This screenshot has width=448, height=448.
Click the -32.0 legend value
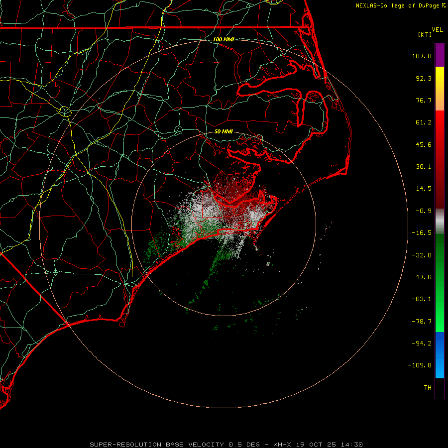point(422,255)
